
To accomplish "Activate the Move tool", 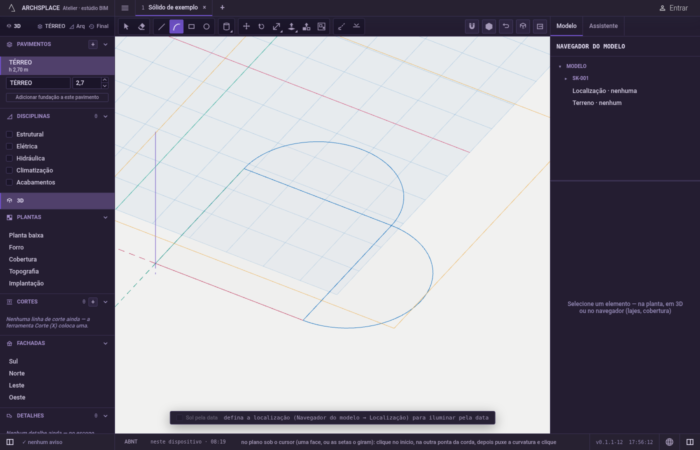I will click(x=246, y=26).
